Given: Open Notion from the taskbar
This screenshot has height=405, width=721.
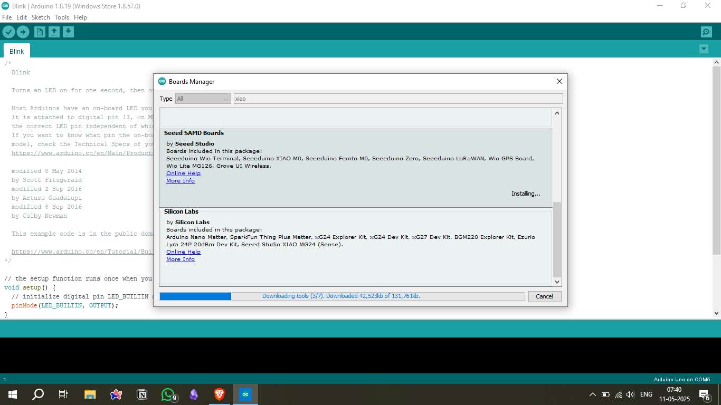Looking at the screenshot, I should [142, 394].
